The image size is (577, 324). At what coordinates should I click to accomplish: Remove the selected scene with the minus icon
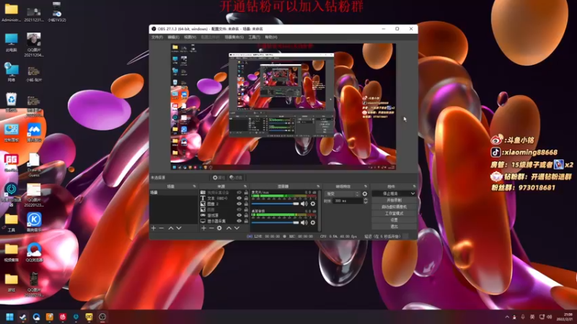point(161,228)
